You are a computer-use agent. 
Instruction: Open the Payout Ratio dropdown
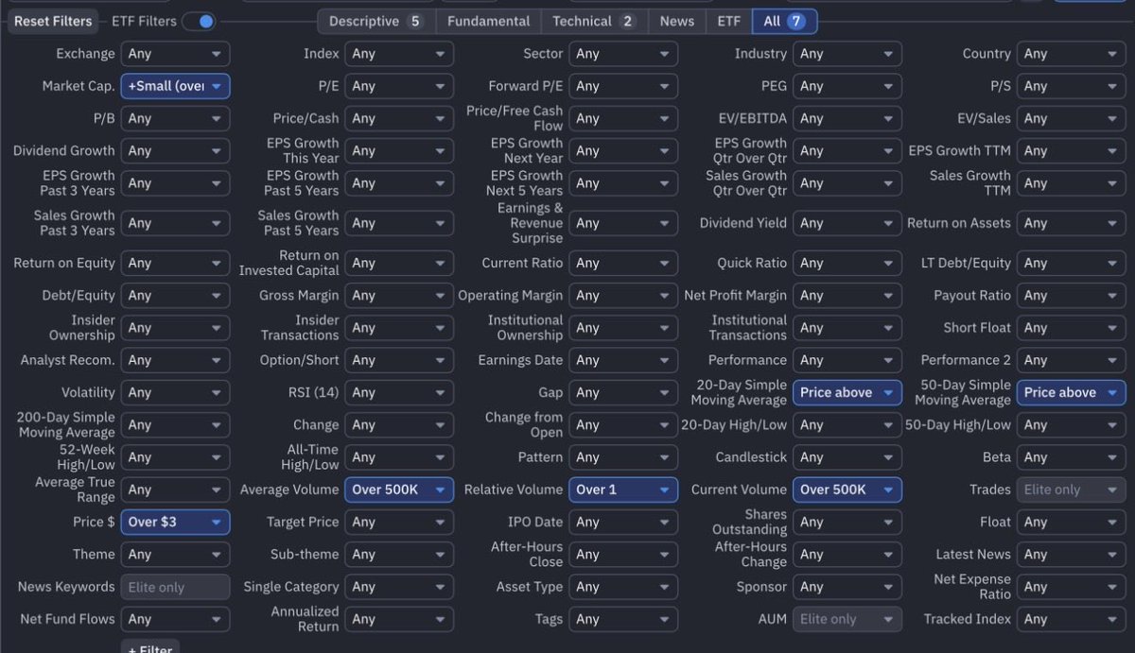tap(1072, 296)
